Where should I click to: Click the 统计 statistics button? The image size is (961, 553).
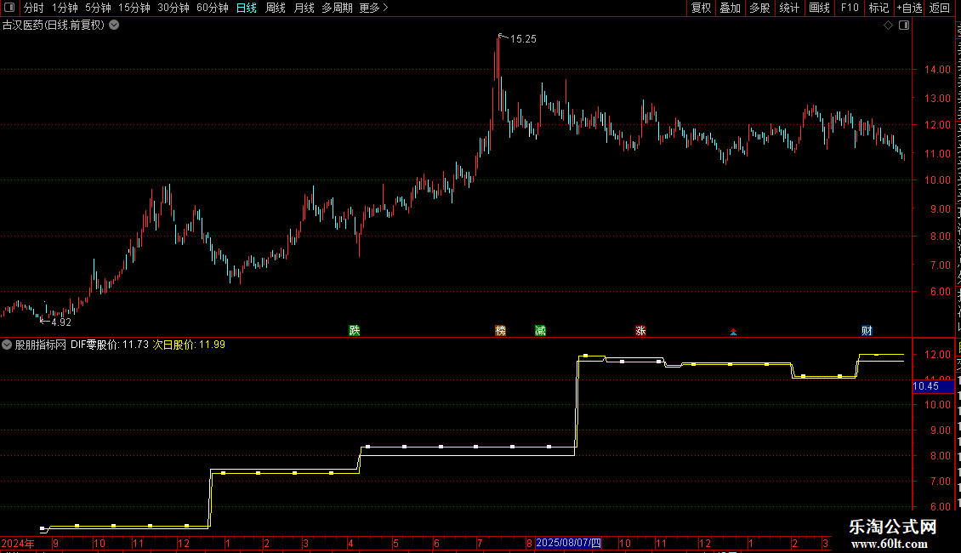[788, 8]
